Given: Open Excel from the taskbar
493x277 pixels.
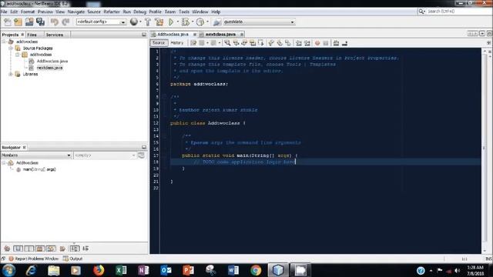Looking at the screenshot, I should (x=121, y=270).
